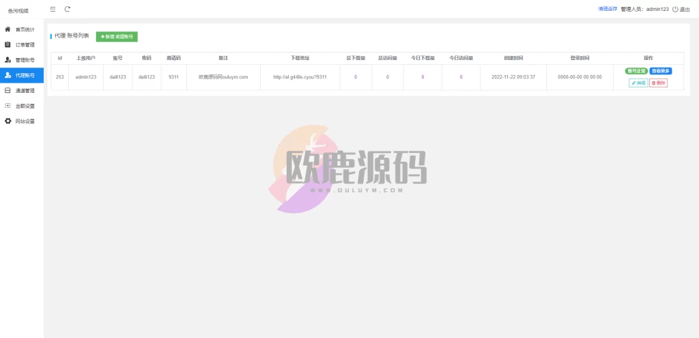
Task: Click the remark cell containing ouluym.com
Action: 223,77
